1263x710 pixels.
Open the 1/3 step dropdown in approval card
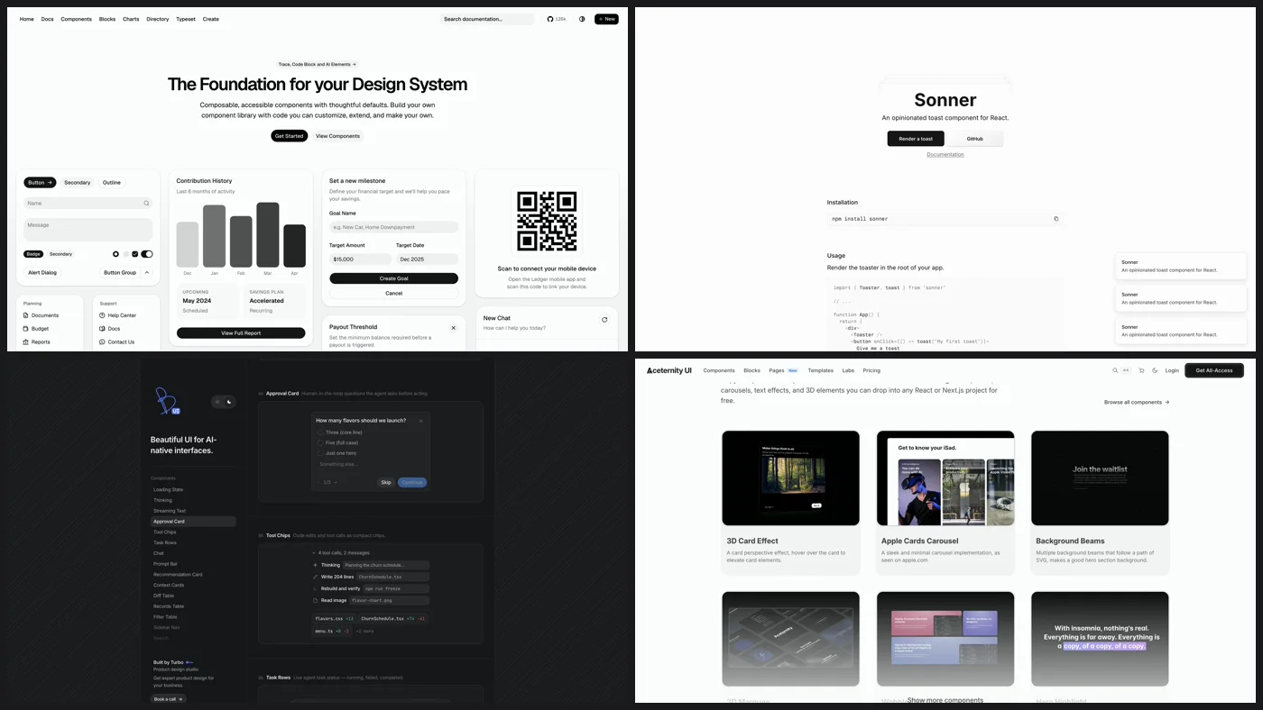(330, 482)
